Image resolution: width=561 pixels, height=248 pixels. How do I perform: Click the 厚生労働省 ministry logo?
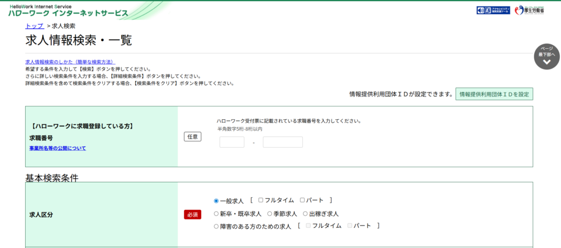point(530,10)
